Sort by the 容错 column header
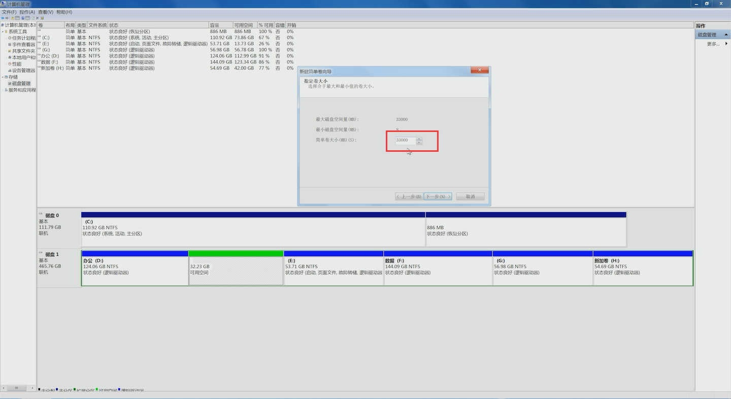The width and height of the screenshot is (731, 399). point(280,25)
